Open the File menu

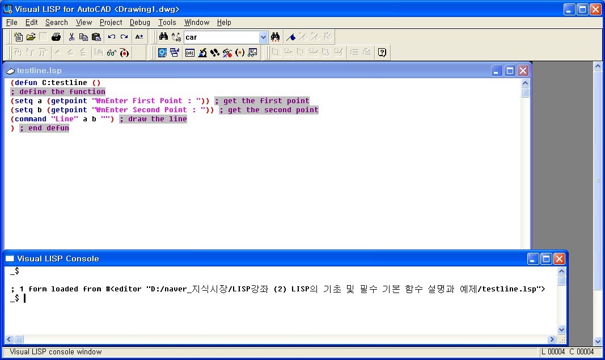pyautogui.click(x=12, y=22)
